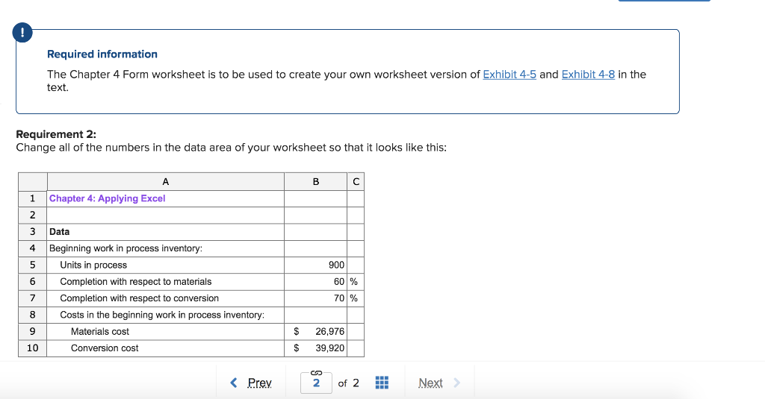Select the 'Units in process' cell

point(165,265)
